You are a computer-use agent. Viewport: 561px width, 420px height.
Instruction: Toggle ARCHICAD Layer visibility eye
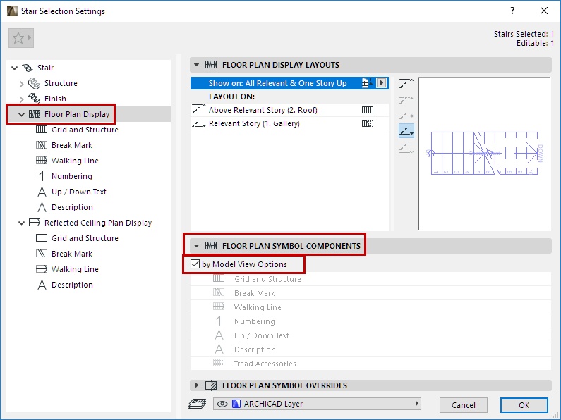[x=222, y=404]
